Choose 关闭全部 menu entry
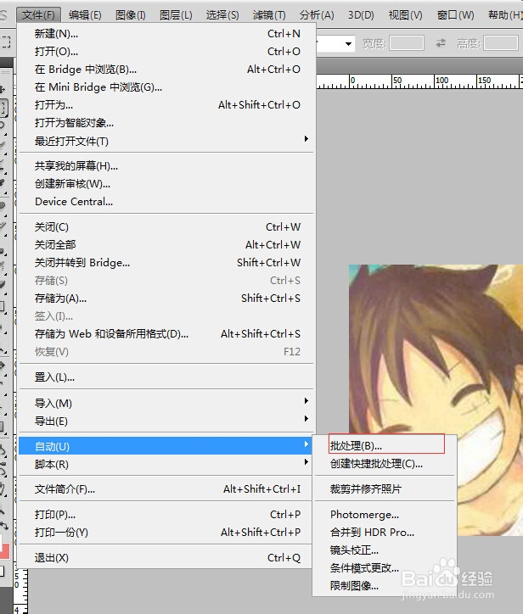Viewport: 523px width, 614px height. [x=166, y=245]
